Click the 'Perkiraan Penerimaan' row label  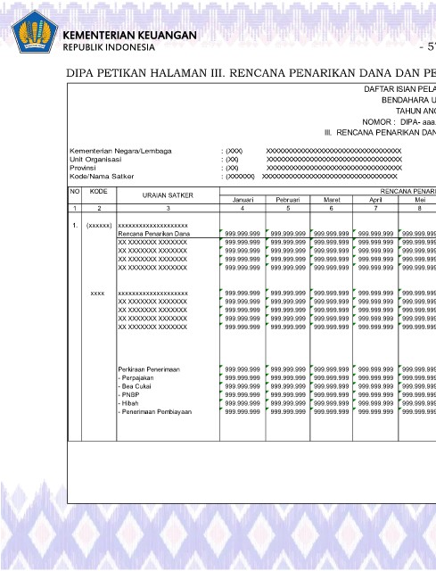pyautogui.click(x=149, y=369)
